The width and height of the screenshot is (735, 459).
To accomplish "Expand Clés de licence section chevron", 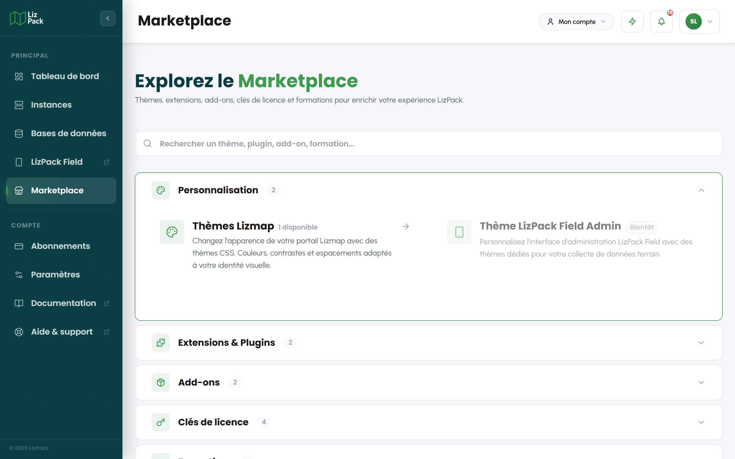I will click(x=701, y=422).
